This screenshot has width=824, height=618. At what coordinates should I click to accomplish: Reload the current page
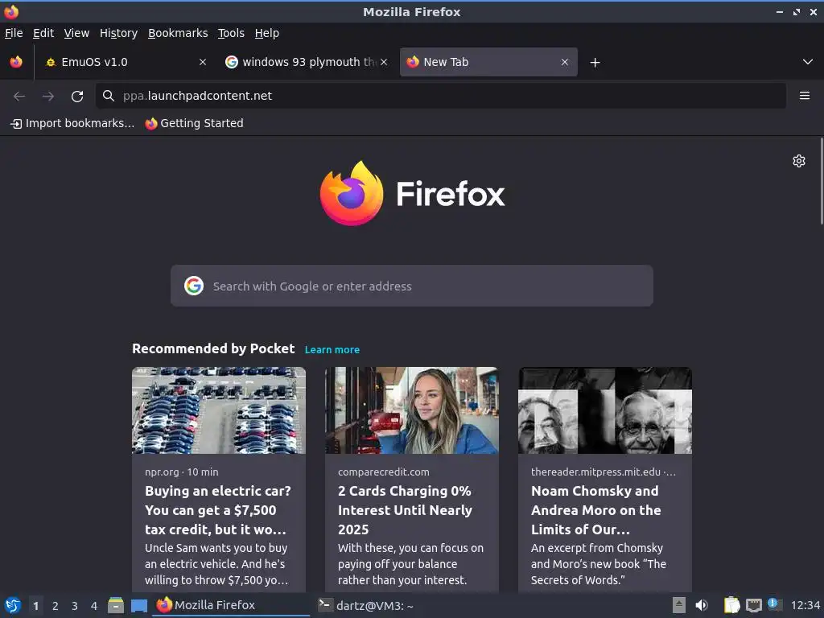77,97
